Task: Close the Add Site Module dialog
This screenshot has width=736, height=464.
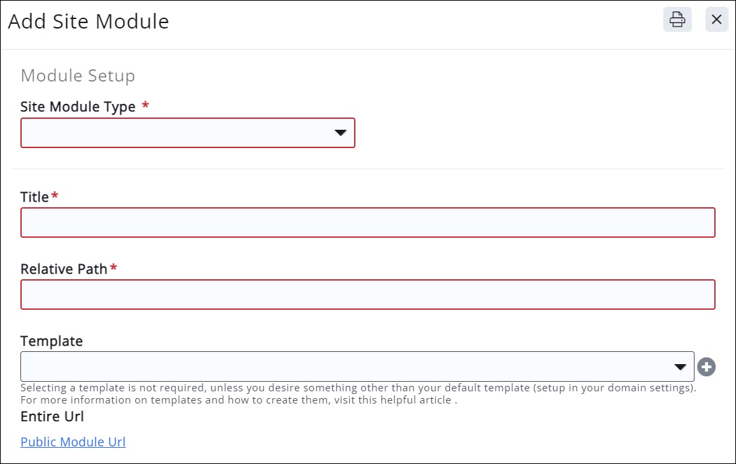Action: tap(716, 20)
